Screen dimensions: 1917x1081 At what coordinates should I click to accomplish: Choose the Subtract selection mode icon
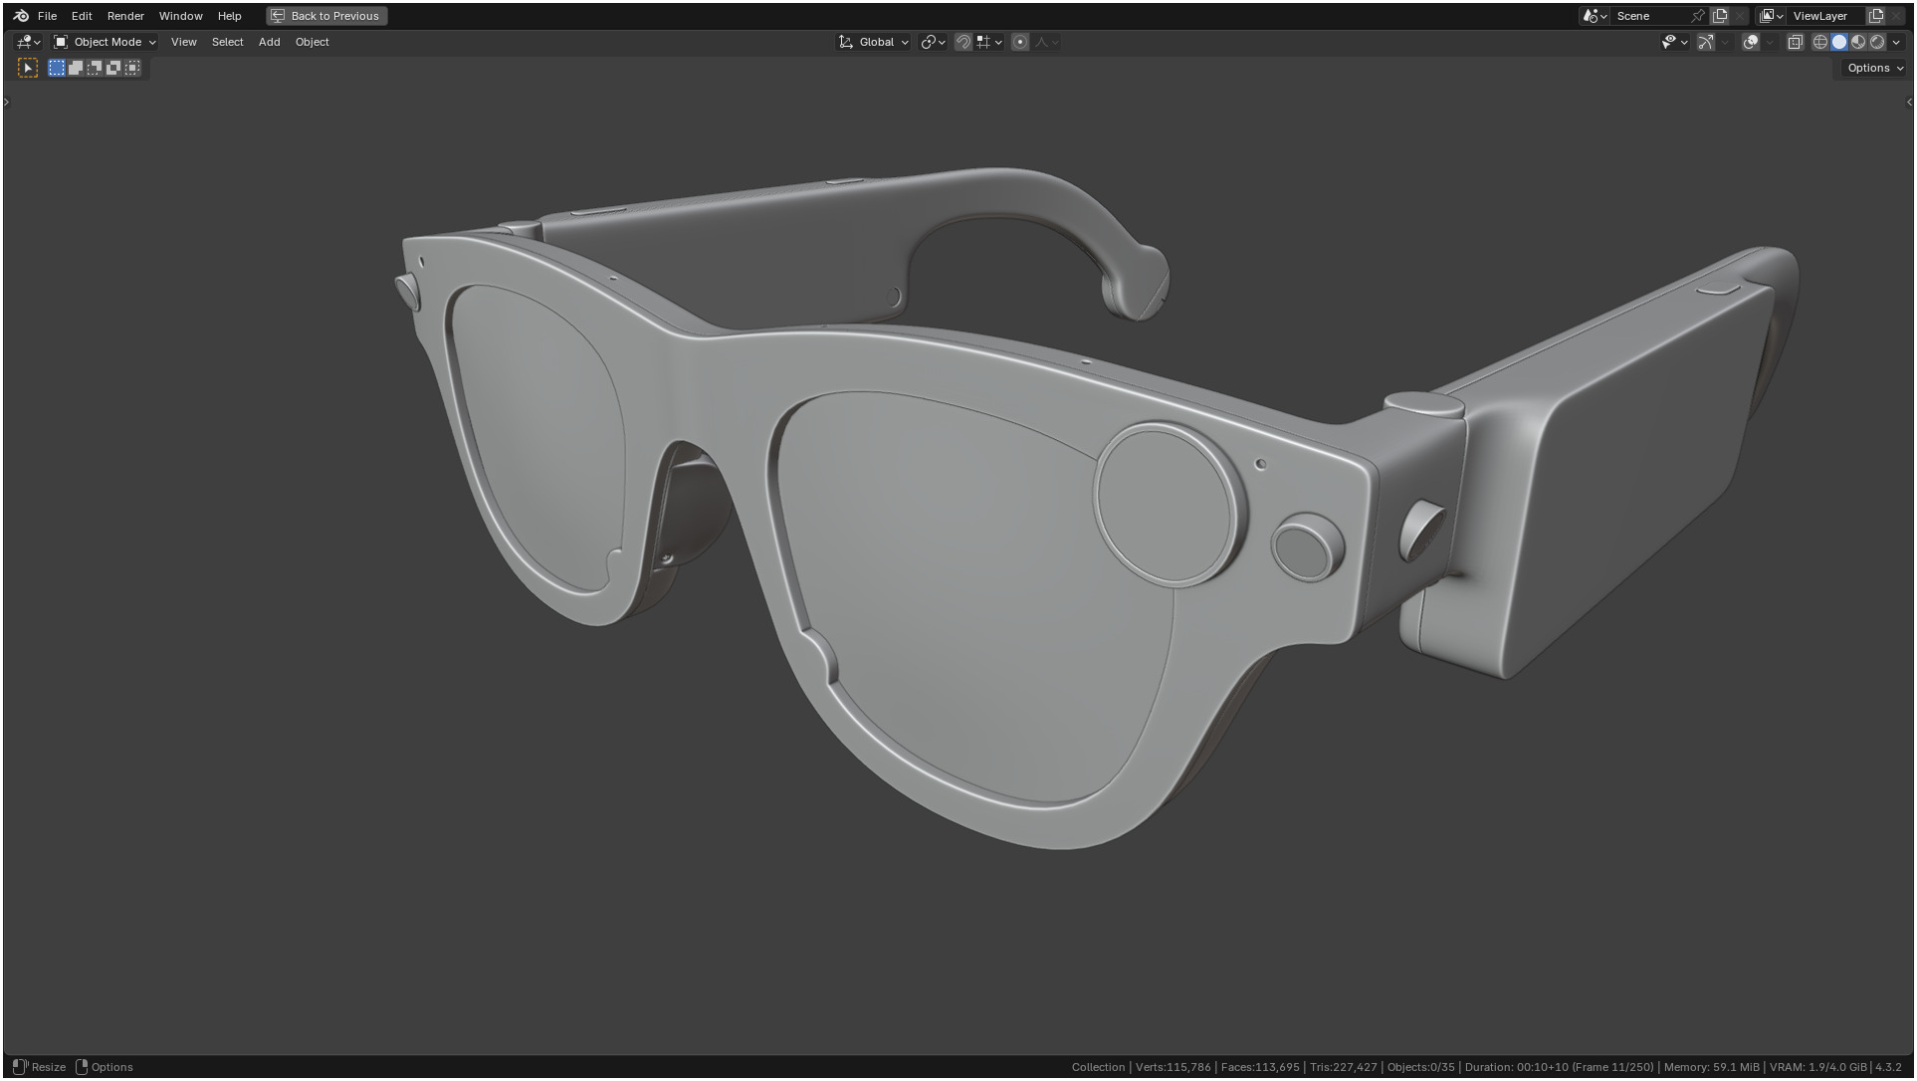pos(95,68)
